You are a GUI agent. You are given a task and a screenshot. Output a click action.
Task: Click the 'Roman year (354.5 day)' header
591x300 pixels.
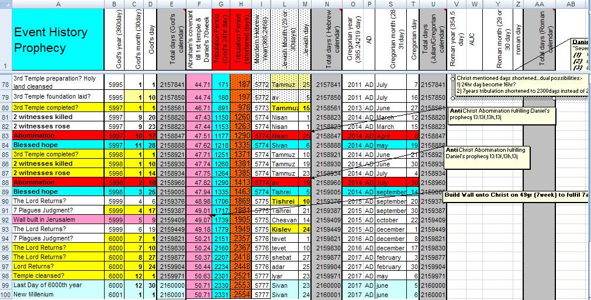click(457, 40)
